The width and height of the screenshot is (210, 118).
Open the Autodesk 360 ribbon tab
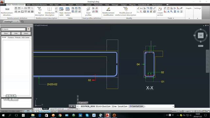click(144, 5)
